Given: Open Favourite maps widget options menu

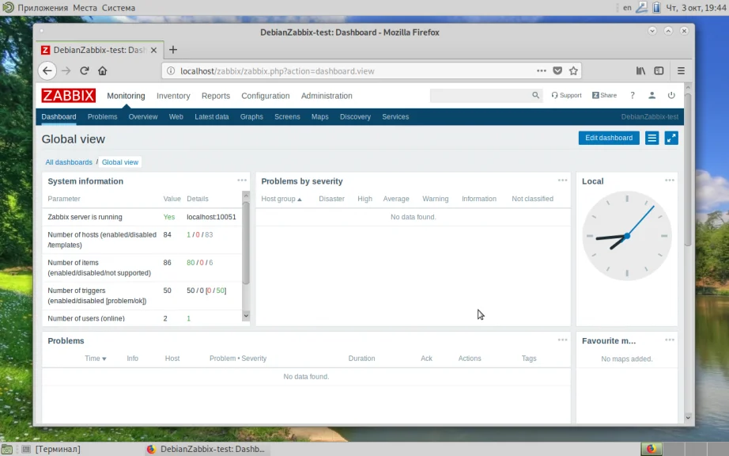Looking at the screenshot, I should coord(670,340).
